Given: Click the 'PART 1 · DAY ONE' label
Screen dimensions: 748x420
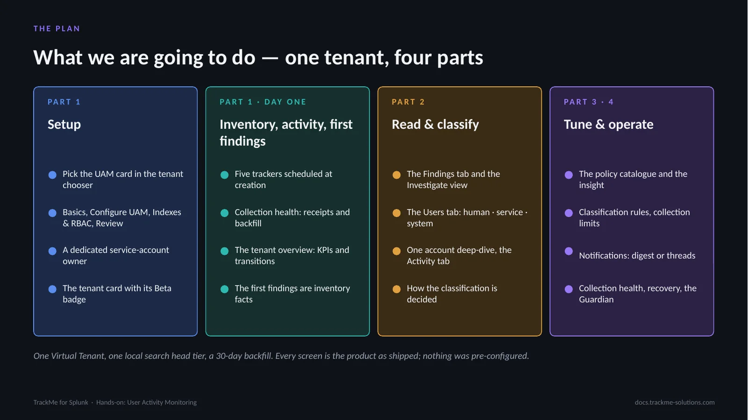Looking at the screenshot, I should tap(263, 102).
